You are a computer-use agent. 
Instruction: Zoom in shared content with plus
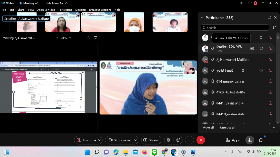point(70,38)
